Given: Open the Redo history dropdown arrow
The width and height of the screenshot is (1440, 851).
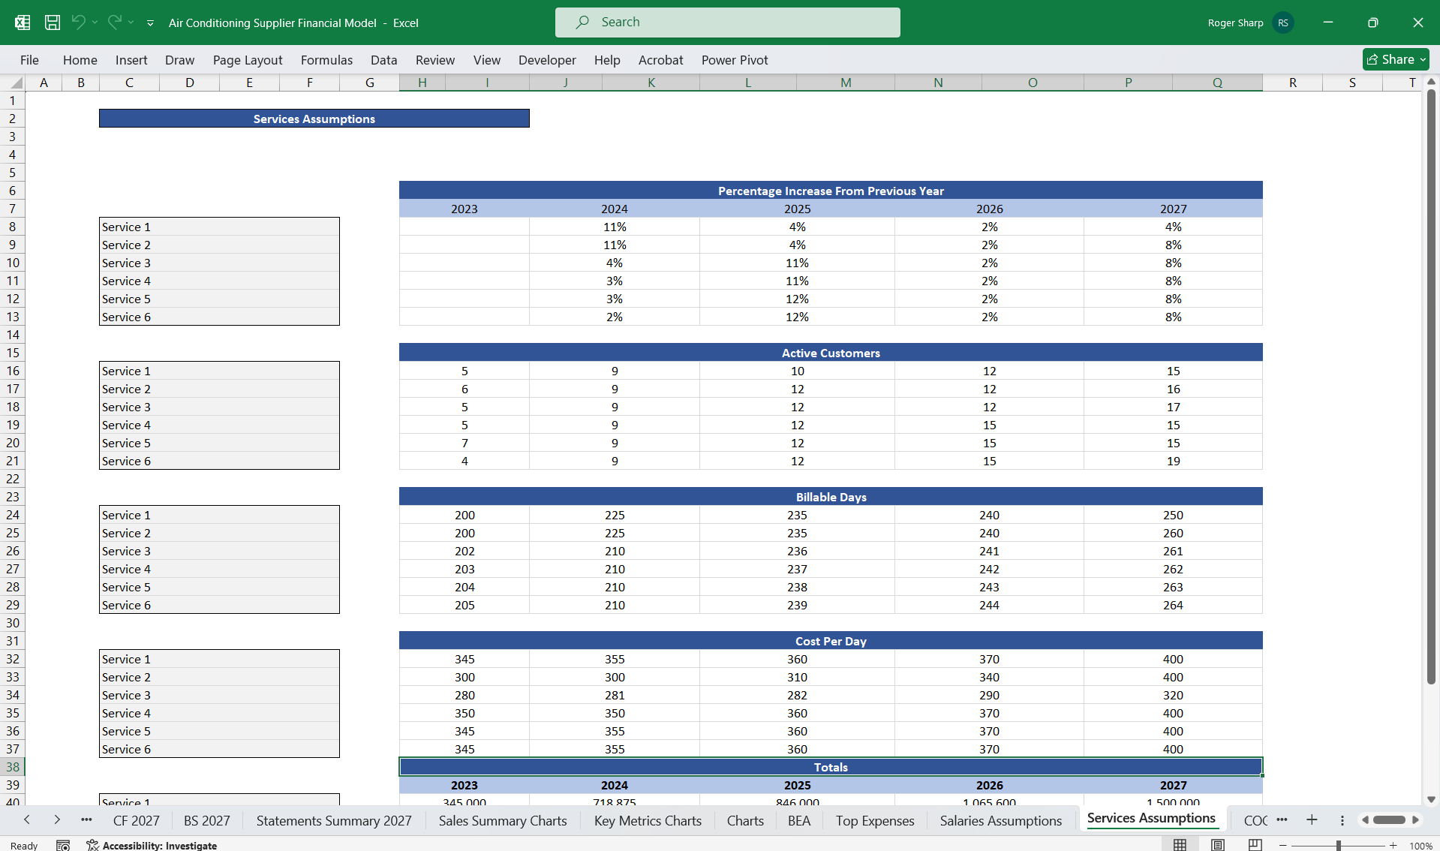Looking at the screenshot, I should coord(131,23).
